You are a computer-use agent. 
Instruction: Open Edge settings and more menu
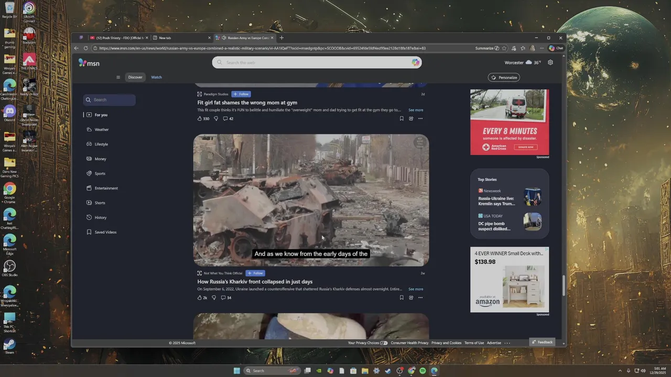pos(542,48)
